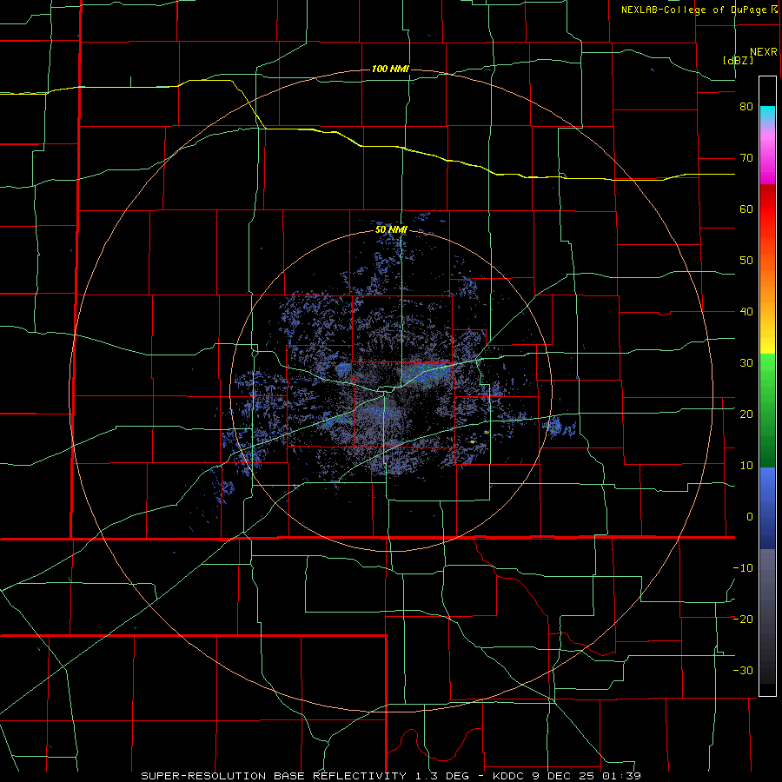
Task: Click the 10 dBZ scale label
Action: tap(746, 466)
